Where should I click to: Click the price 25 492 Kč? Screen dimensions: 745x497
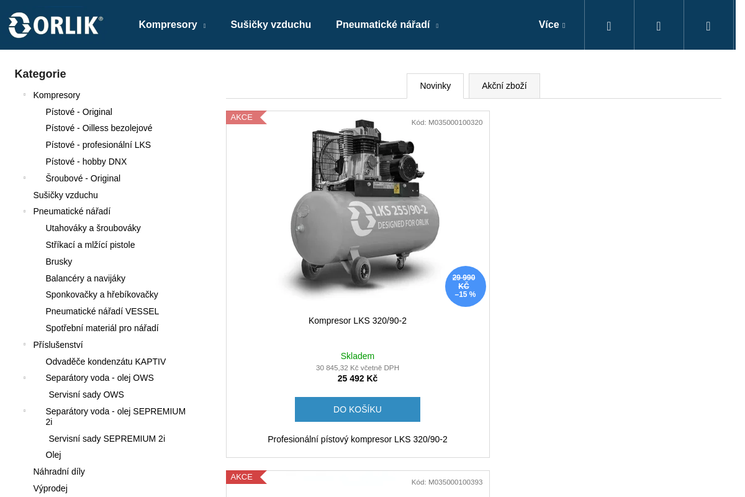tap(358, 378)
